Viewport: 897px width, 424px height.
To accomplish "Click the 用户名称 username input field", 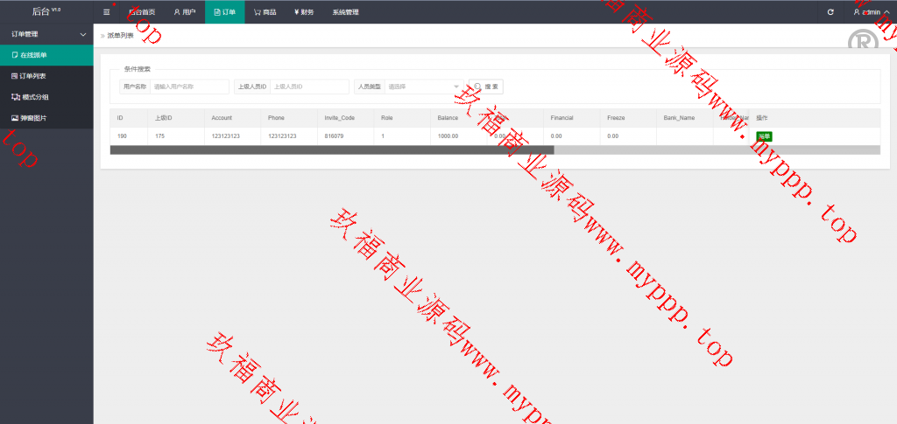I will click(x=188, y=87).
